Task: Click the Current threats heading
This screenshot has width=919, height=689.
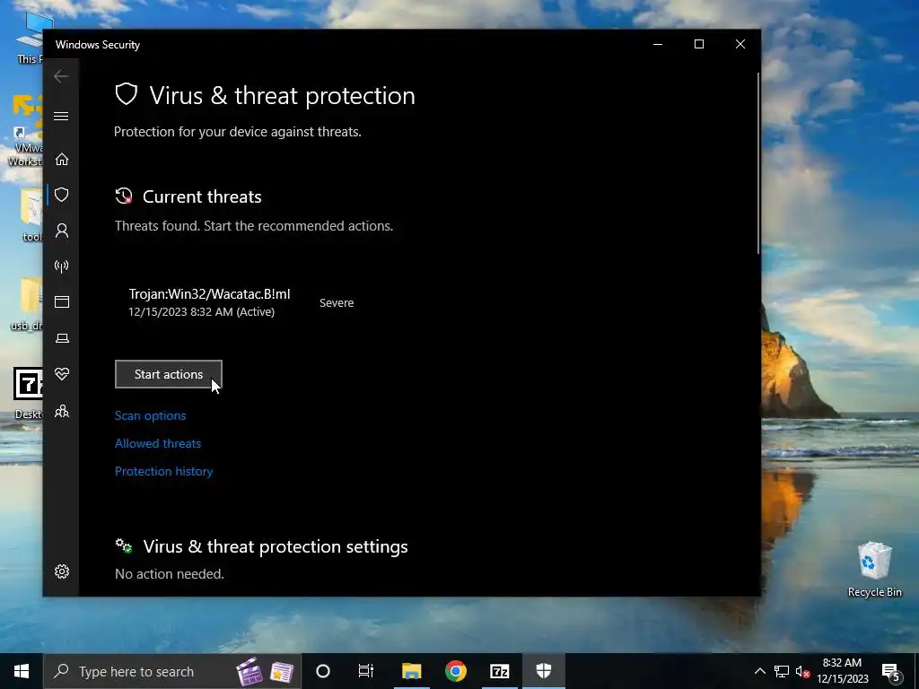Action: click(x=202, y=196)
